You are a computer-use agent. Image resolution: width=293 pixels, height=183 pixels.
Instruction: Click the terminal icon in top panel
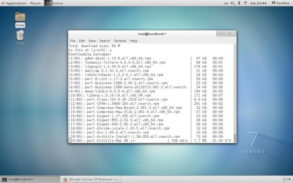coord(48,3)
